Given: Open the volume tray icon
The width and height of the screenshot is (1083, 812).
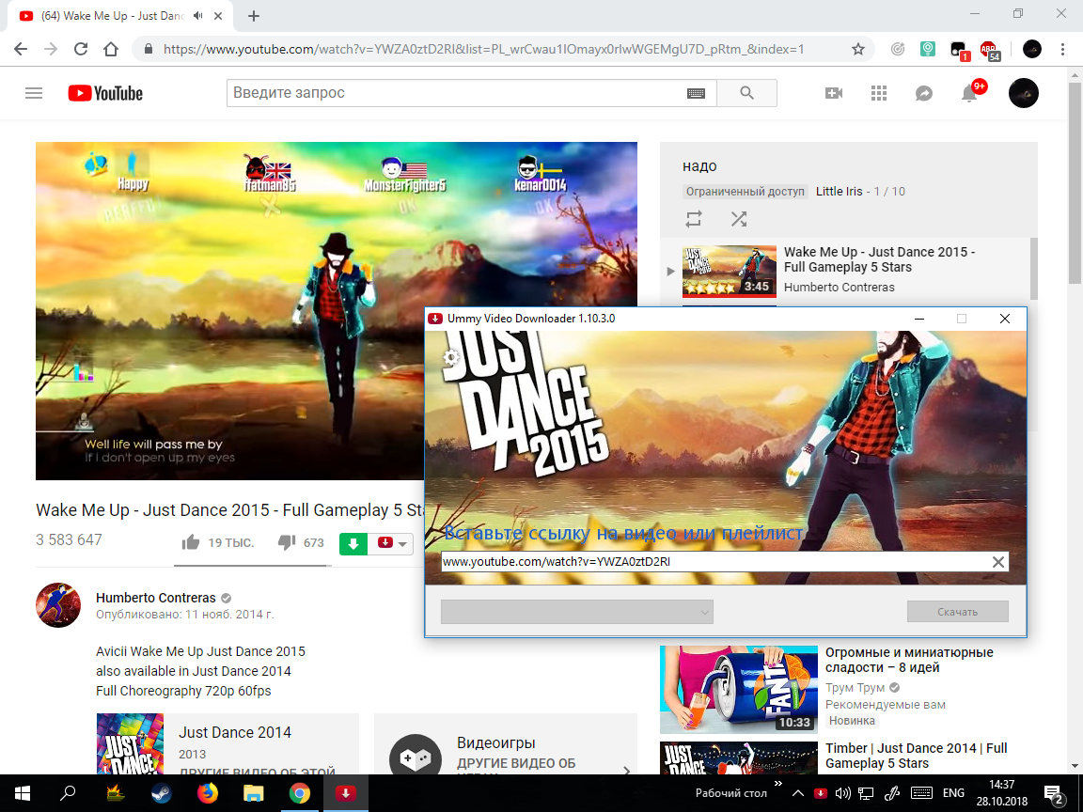Looking at the screenshot, I should click(842, 792).
